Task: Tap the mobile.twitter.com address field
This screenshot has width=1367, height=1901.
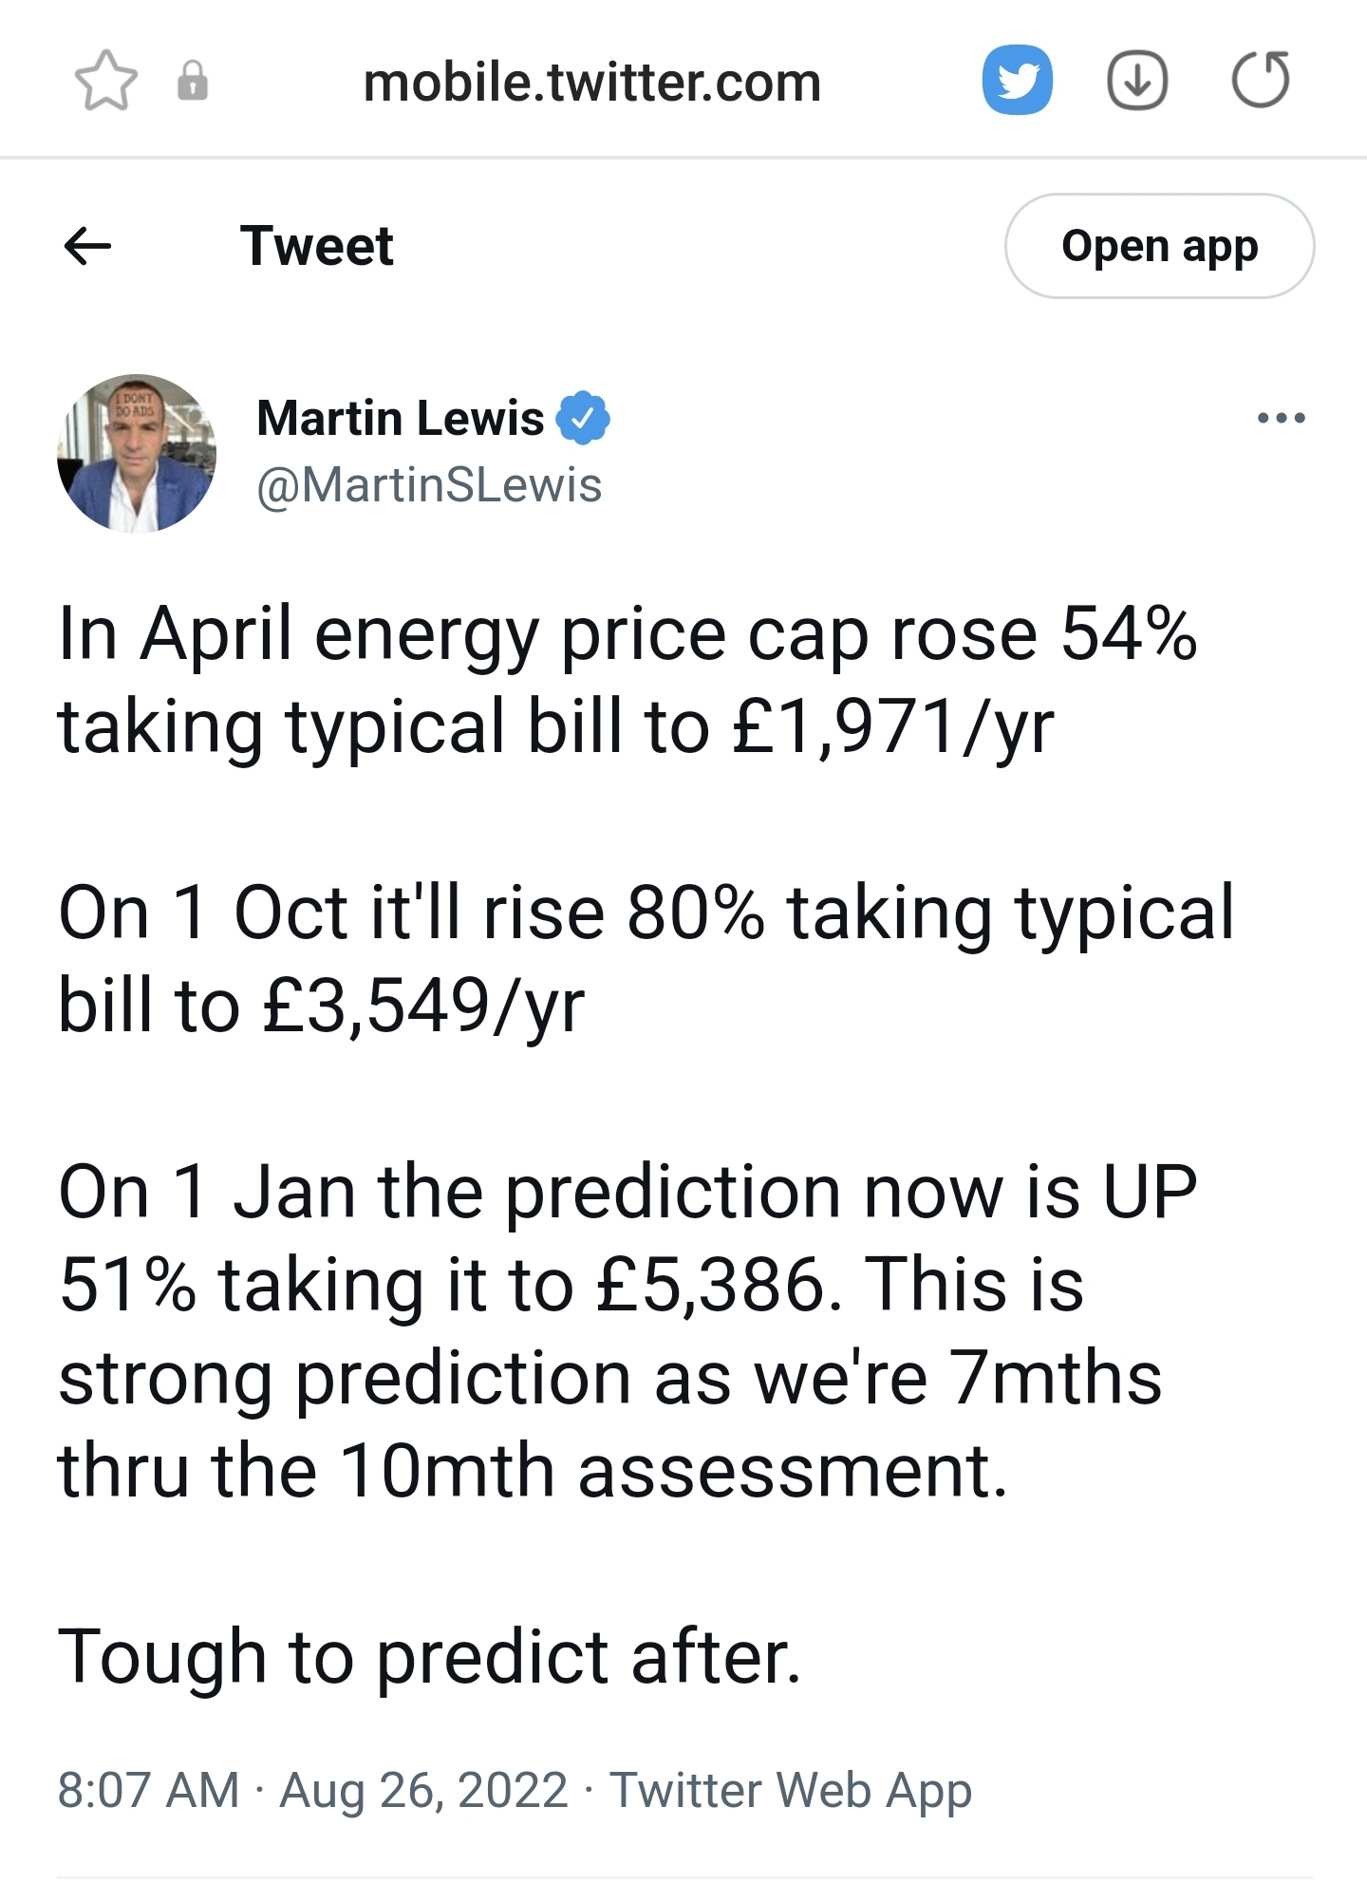Action: click(x=591, y=83)
